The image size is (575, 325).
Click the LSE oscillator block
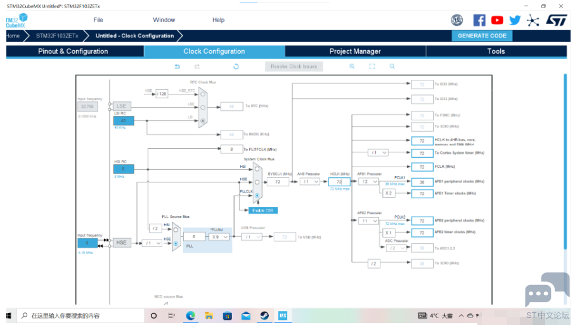pyautogui.click(x=121, y=106)
